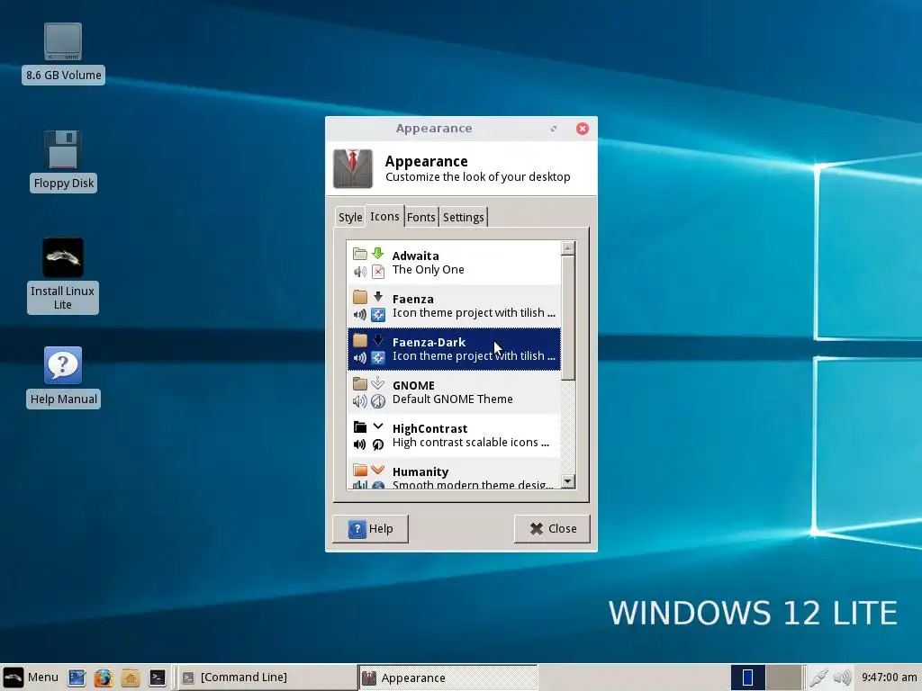The height and width of the screenshot is (691, 922).
Task: Open the Settings tab
Action: tap(464, 217)
